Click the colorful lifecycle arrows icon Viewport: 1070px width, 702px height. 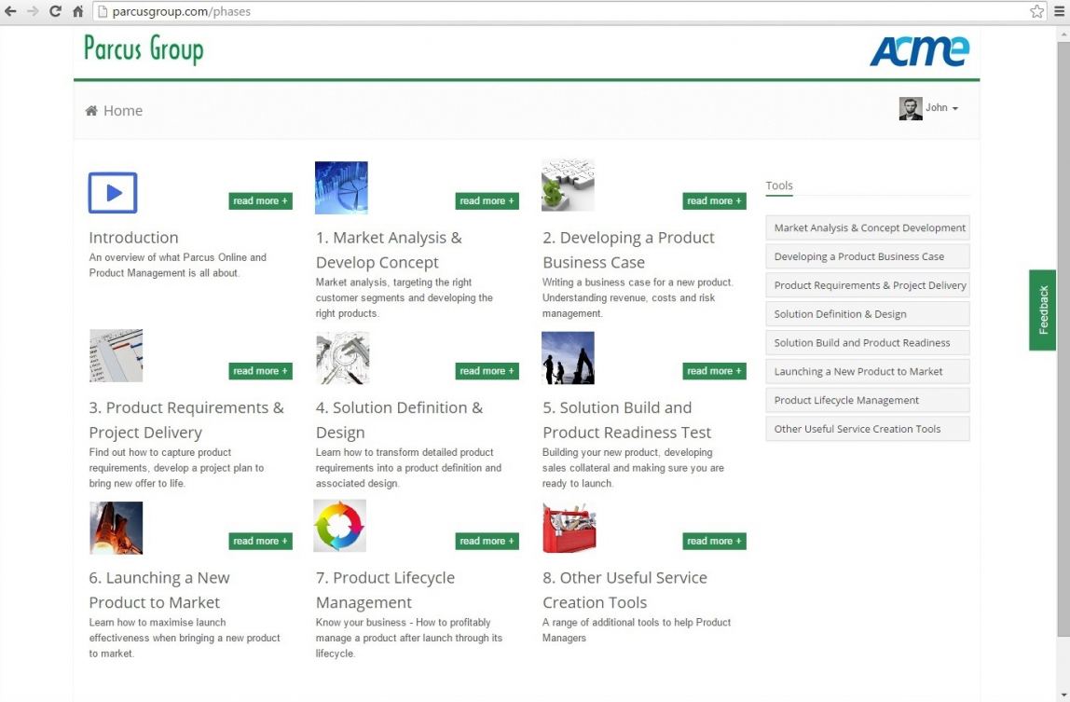pyautogui.click(x=340, y=526)
